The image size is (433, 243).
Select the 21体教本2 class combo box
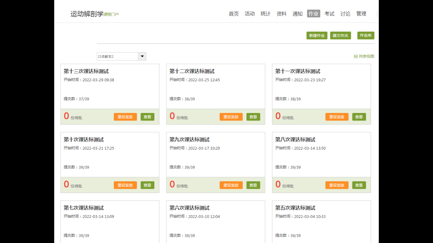pos(118,56)
